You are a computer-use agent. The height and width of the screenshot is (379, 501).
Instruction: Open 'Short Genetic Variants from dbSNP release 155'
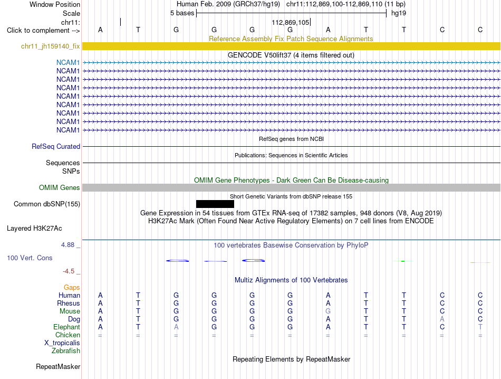[291, 196]
